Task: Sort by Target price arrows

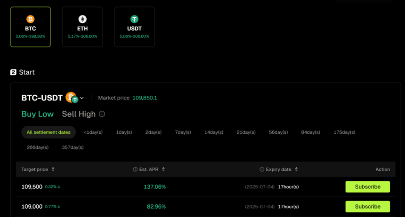Action: pos(53,170)
